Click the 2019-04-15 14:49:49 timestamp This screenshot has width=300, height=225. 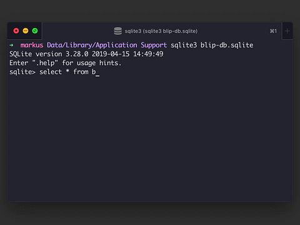pyautogui.click(x=127, y=54)
